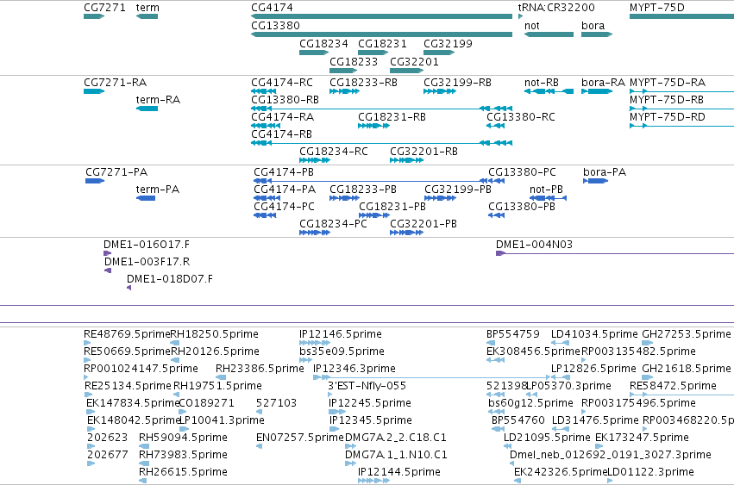Screen dimensions: 734x485
Task: Select the CG13380-RB transcript
Action: click(x=381, y=109)
